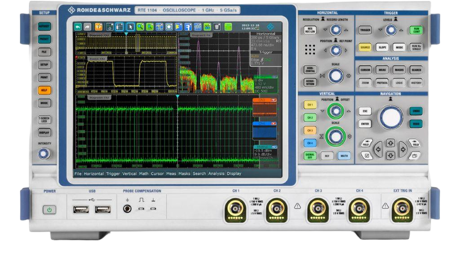Open the on-screen Analysis menu
The width and height of the screenshot is (460, 259).
coord(216,174)
